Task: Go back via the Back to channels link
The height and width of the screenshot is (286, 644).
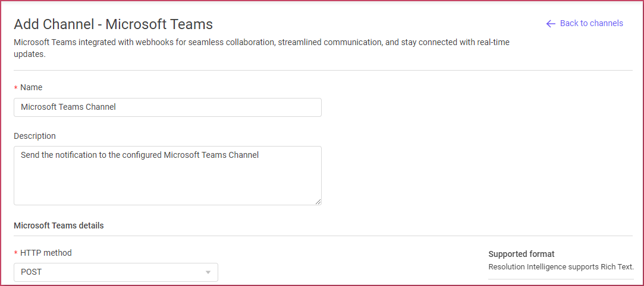Action: (x=585, y=23)
